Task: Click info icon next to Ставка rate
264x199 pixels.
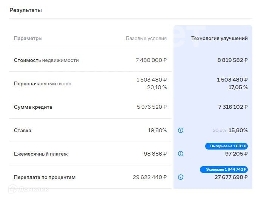Action: (x=181, y=130)
